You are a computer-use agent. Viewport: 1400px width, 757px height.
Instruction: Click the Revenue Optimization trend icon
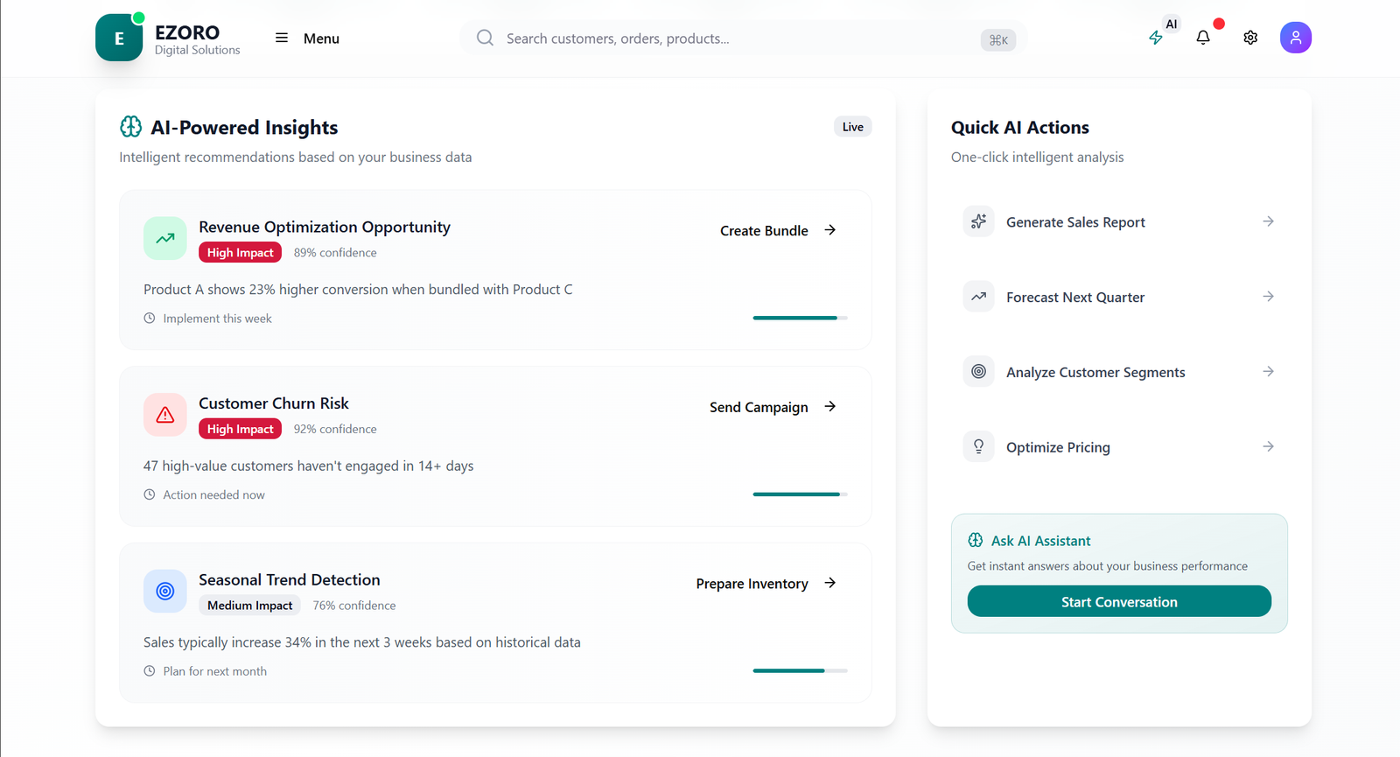165,238
